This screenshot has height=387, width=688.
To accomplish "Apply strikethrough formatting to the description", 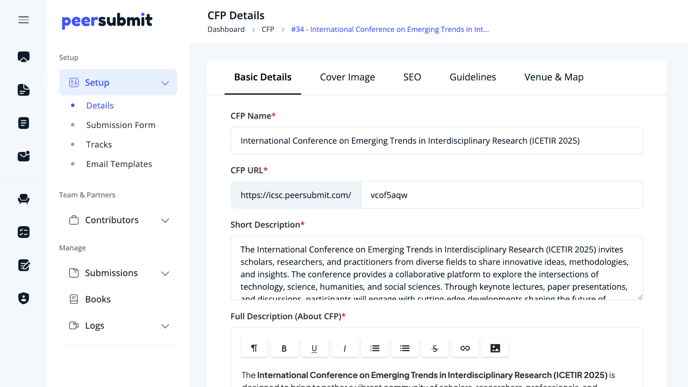I will point(435,348).
